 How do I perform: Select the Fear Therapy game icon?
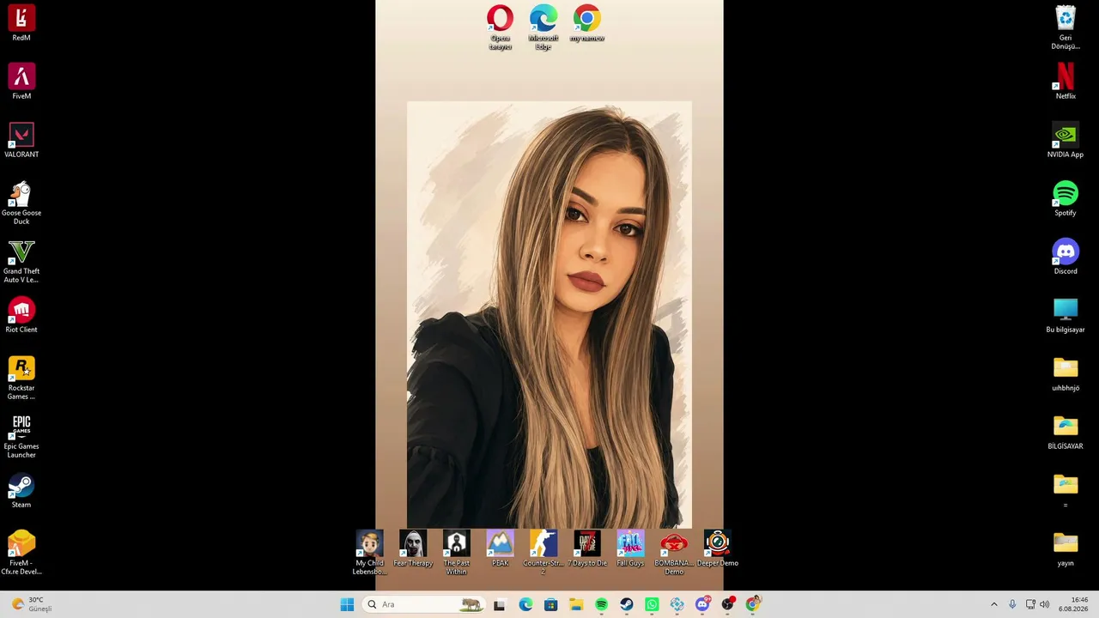pyautogui.click(x=413, y=548)
